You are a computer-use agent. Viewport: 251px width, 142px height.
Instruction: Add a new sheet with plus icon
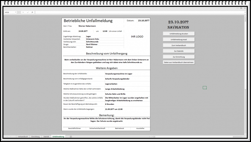point(71,136)
